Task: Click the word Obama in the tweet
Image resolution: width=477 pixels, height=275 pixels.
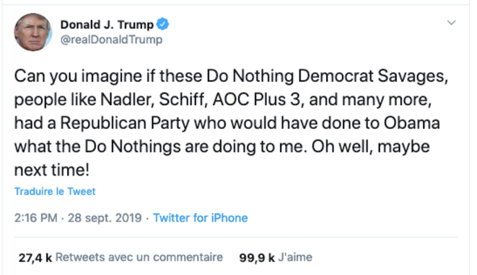Action: point(411,123)
